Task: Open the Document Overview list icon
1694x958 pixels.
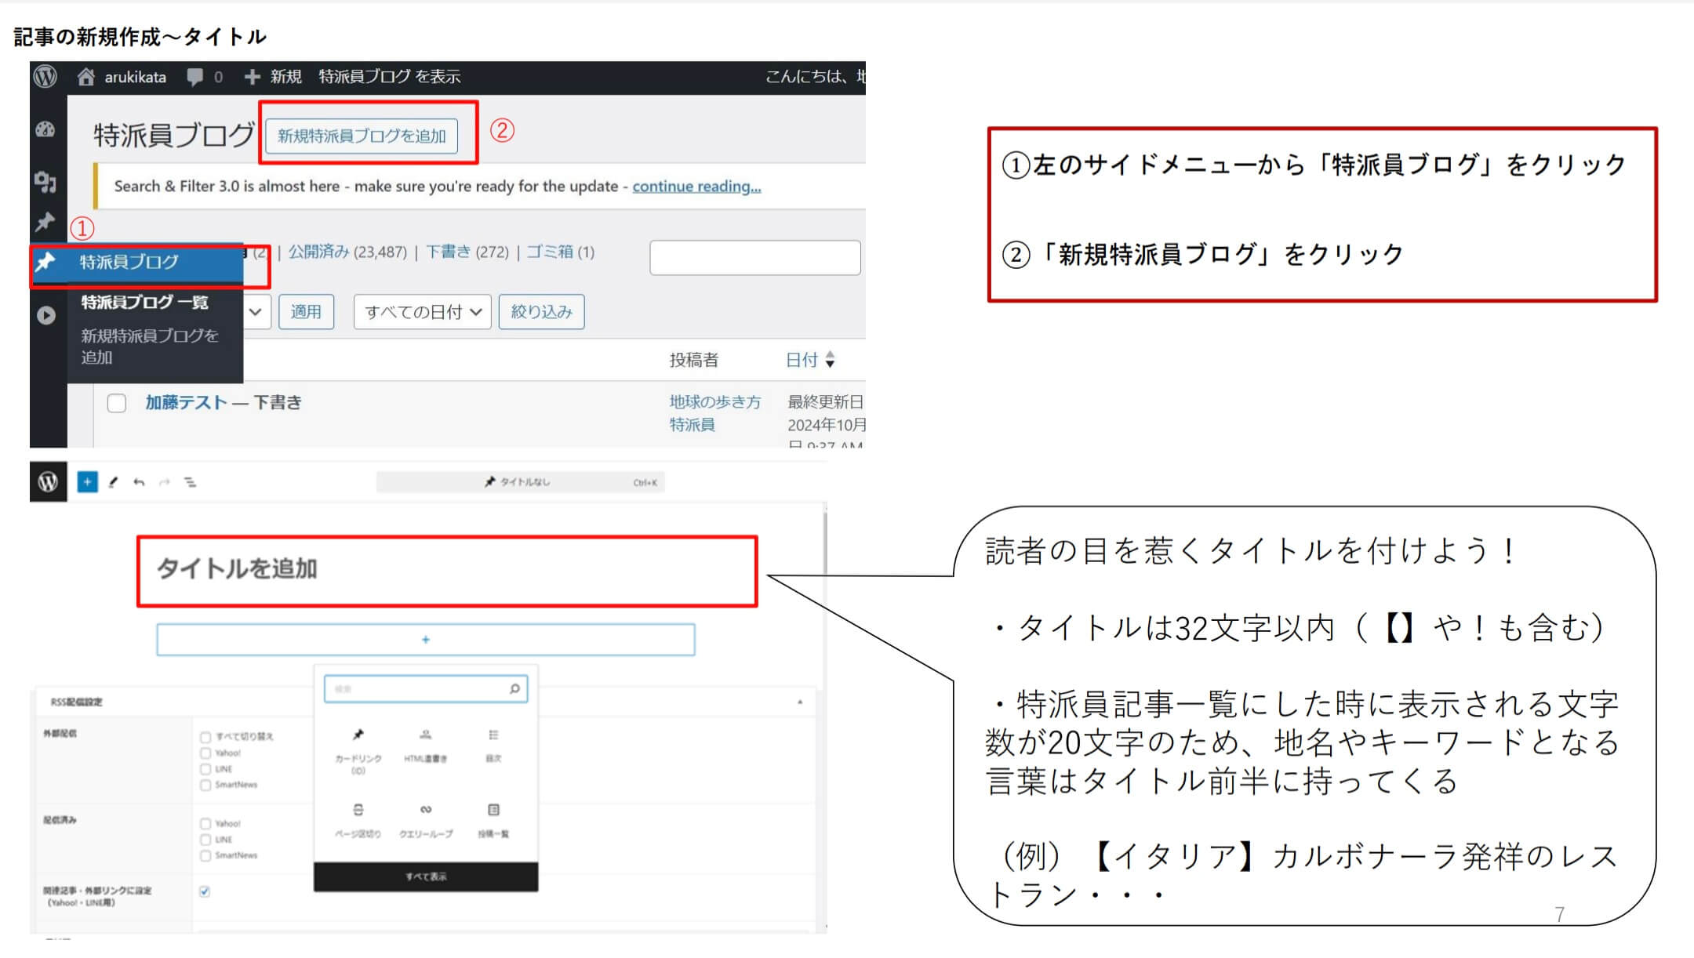Action: pyautogui.click(x=191, y=482)
